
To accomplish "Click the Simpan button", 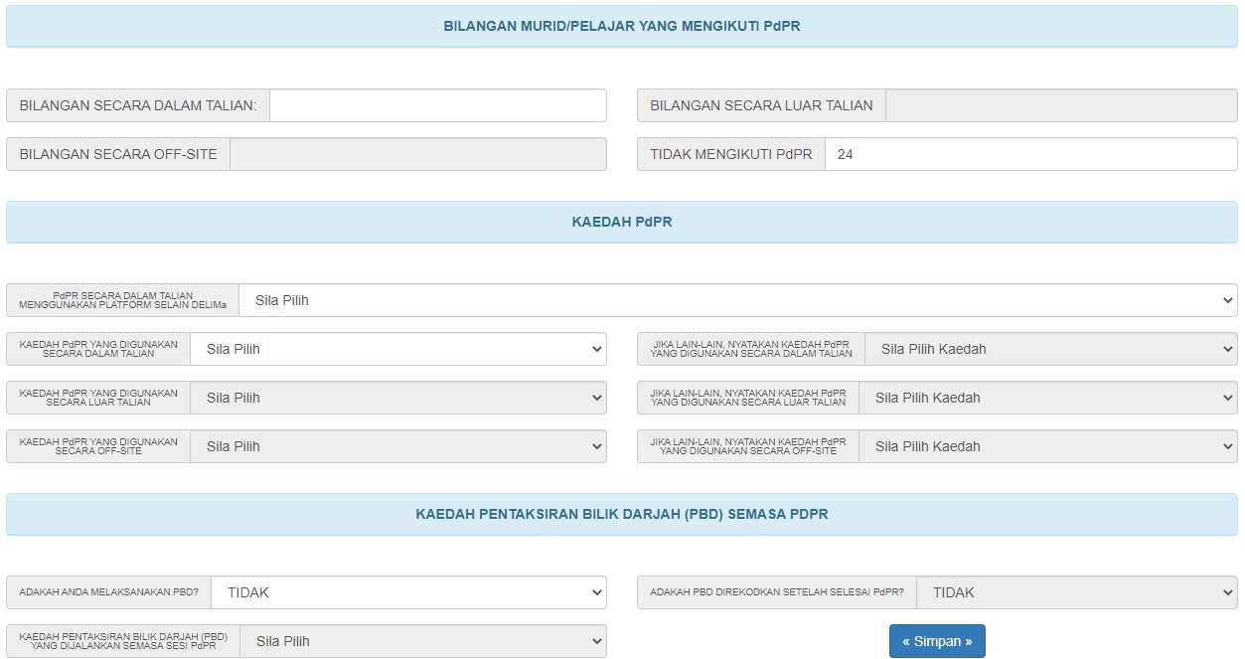I will point(937,641).
